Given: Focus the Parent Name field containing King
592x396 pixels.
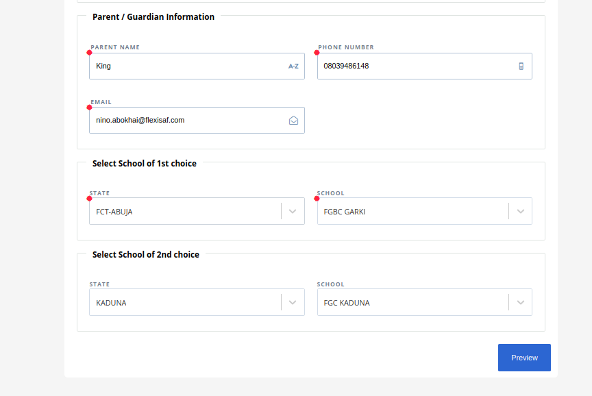Looking at the screenshot, I should (197, 66).
